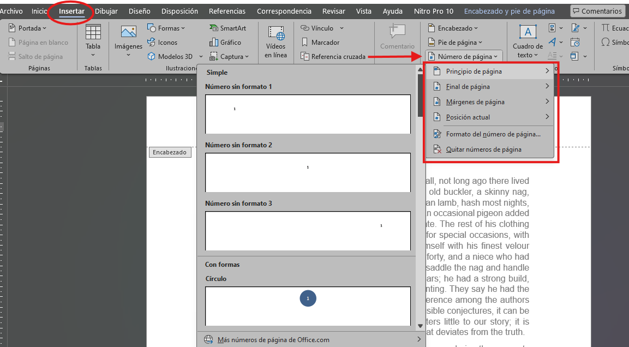The height and width of the screenshot is (347, 629).
Task: Open Más números de página de Office.com
Action: click(311, 339)
